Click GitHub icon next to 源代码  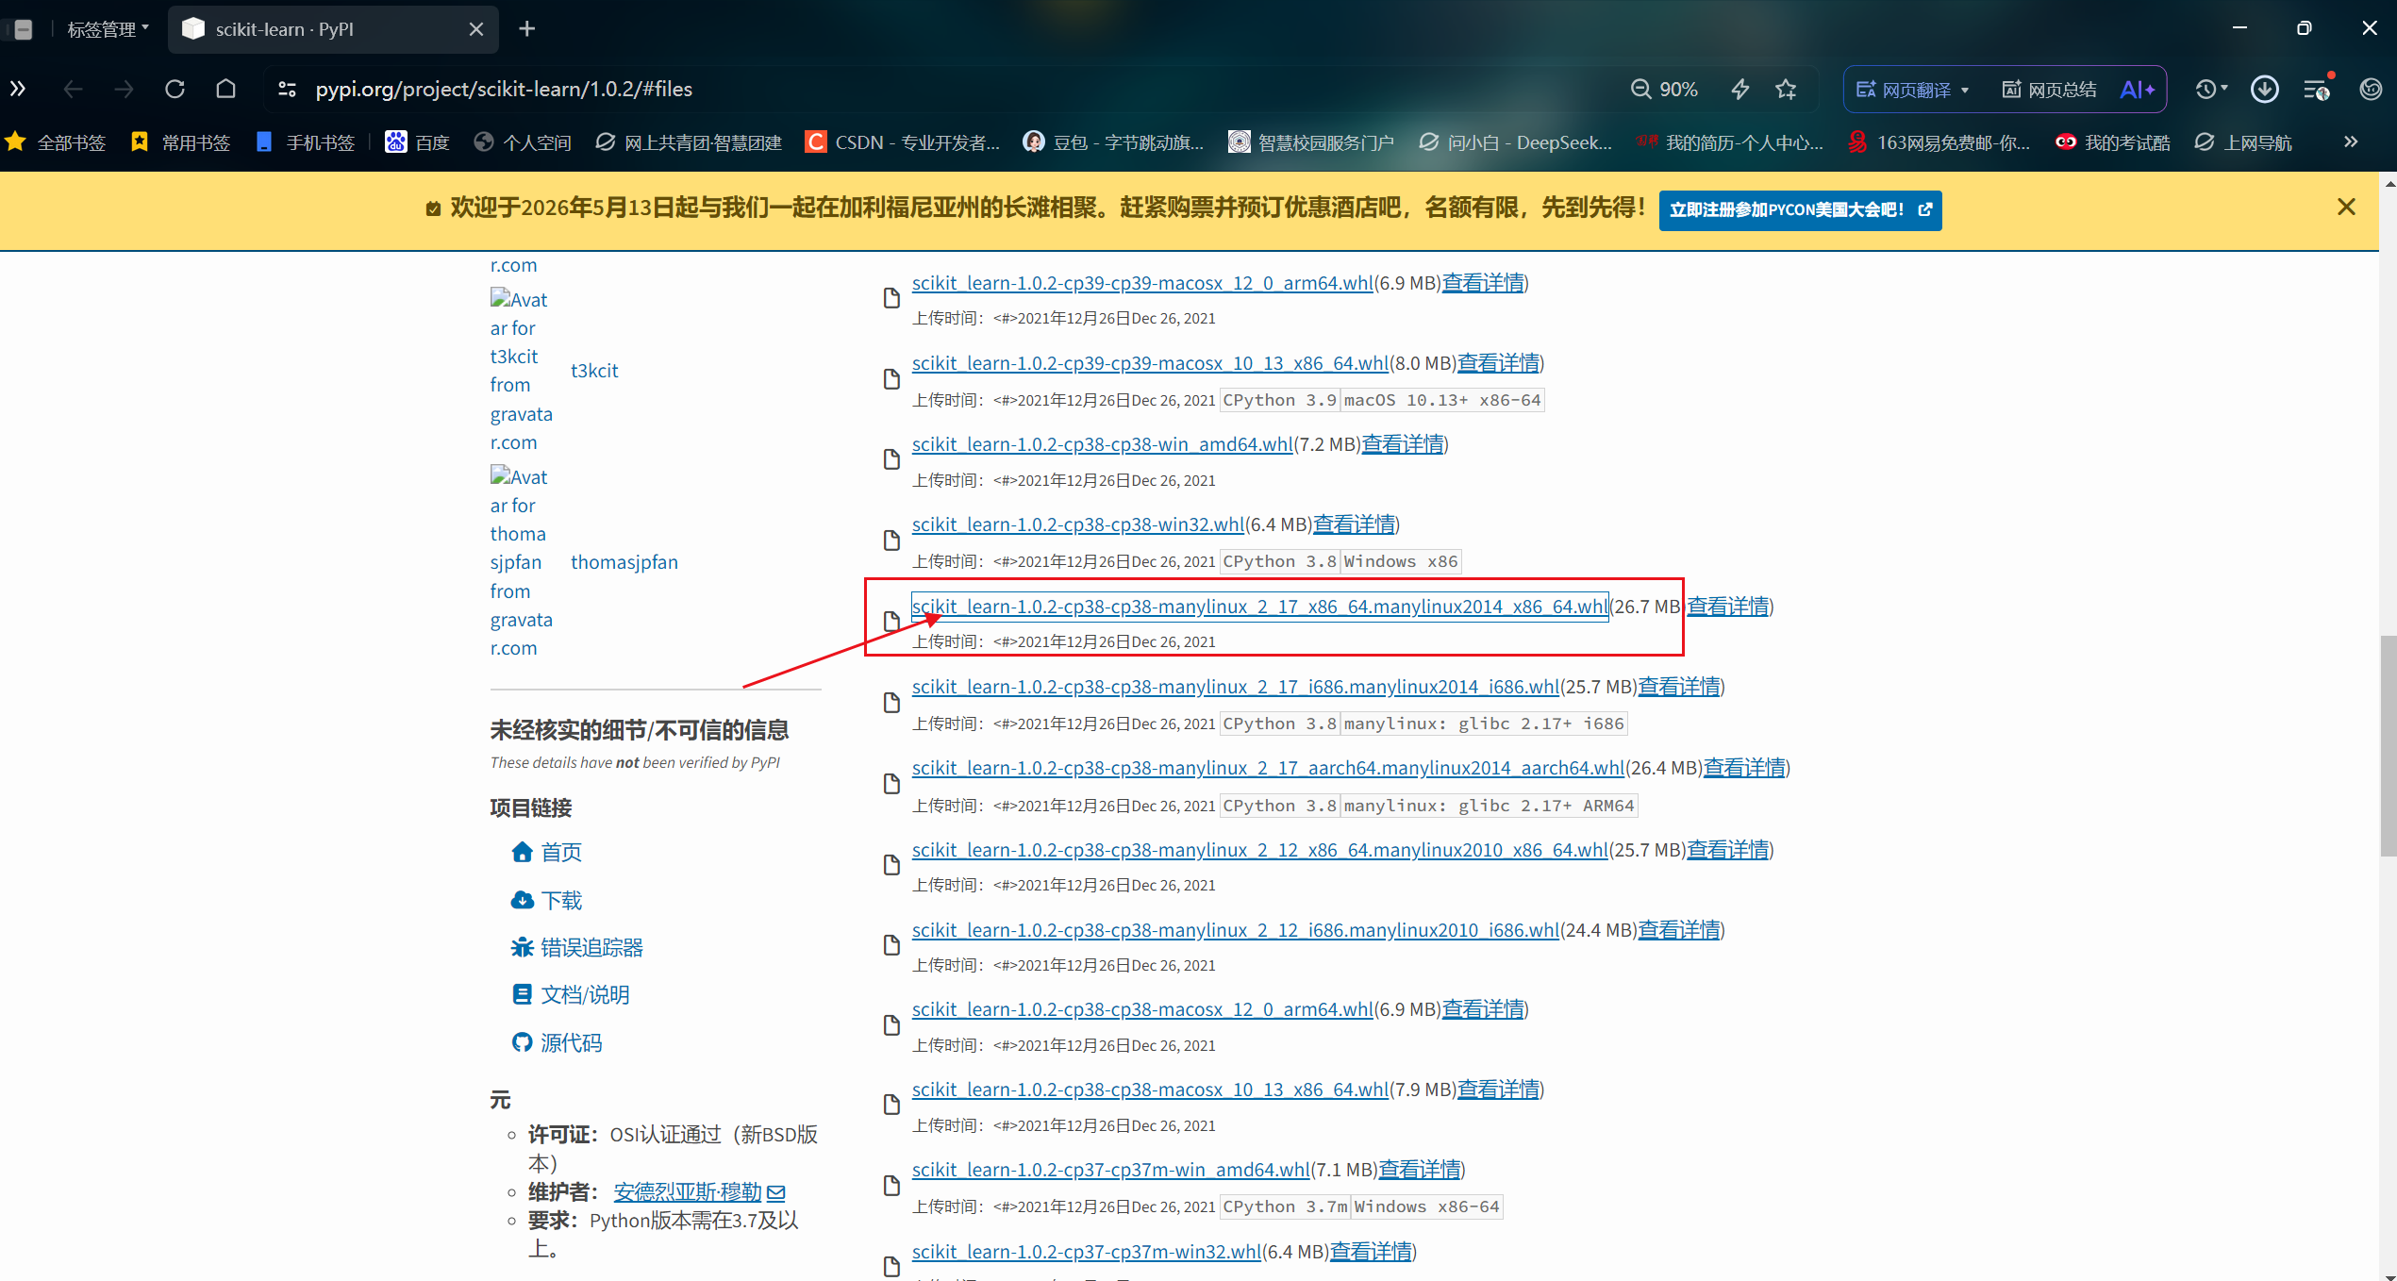pyautogui.click(x=522, y=1042)
